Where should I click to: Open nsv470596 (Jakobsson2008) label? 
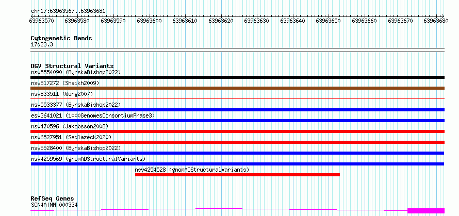pos(70,126)
